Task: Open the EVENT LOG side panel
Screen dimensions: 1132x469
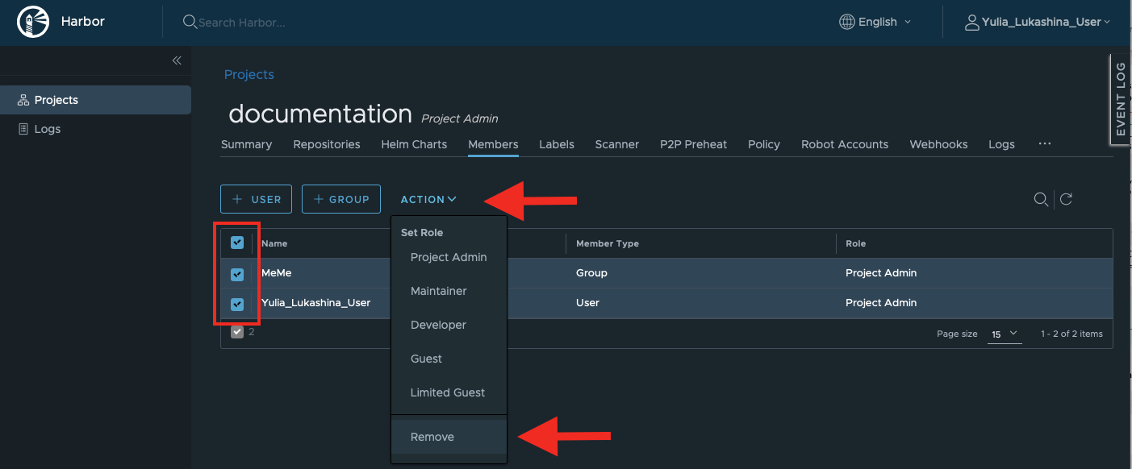Action: pos(1121,99)
